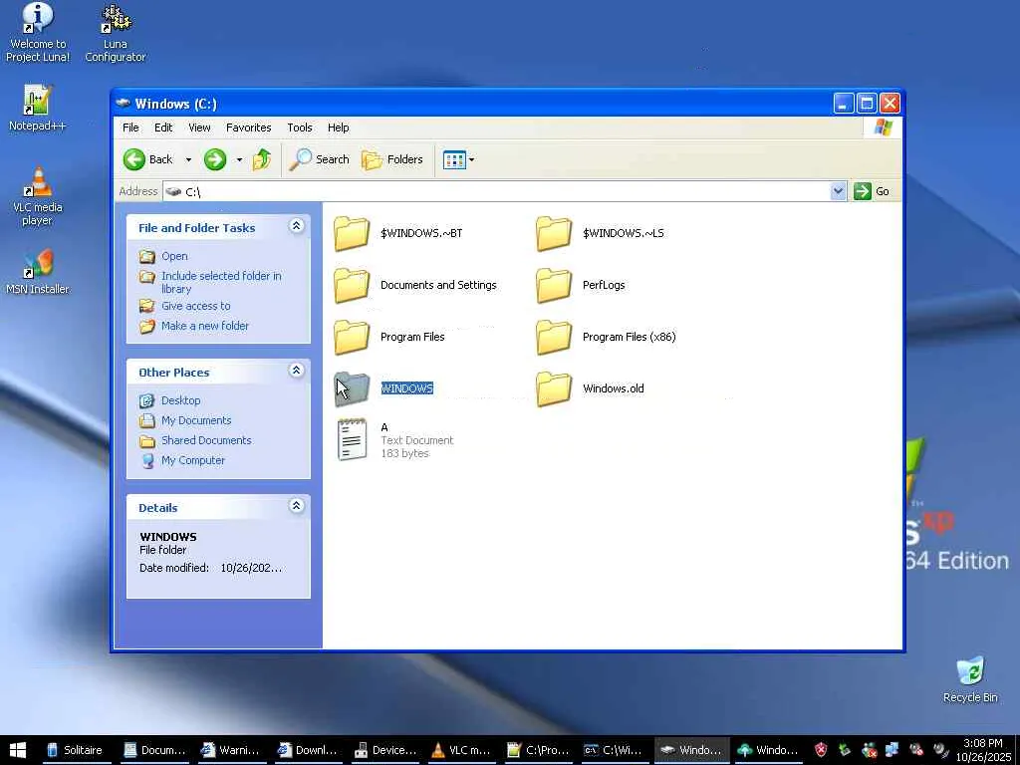
Task: Click Include selected folder in library
Action: coord(221,282)
